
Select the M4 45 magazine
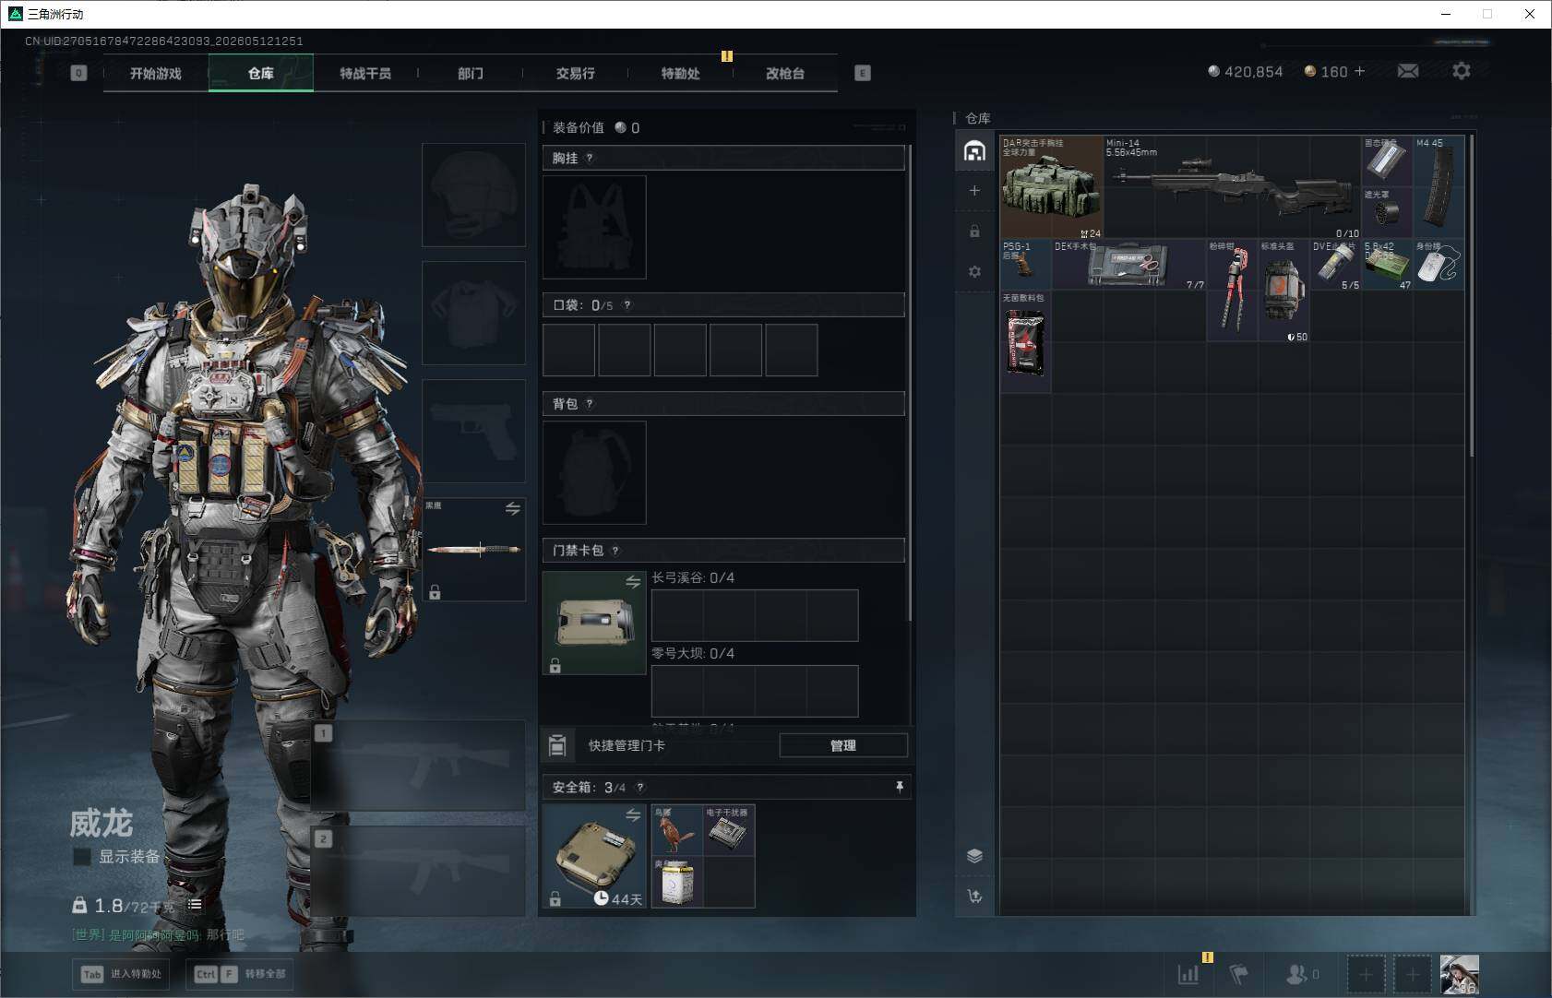click(1439, 187)
